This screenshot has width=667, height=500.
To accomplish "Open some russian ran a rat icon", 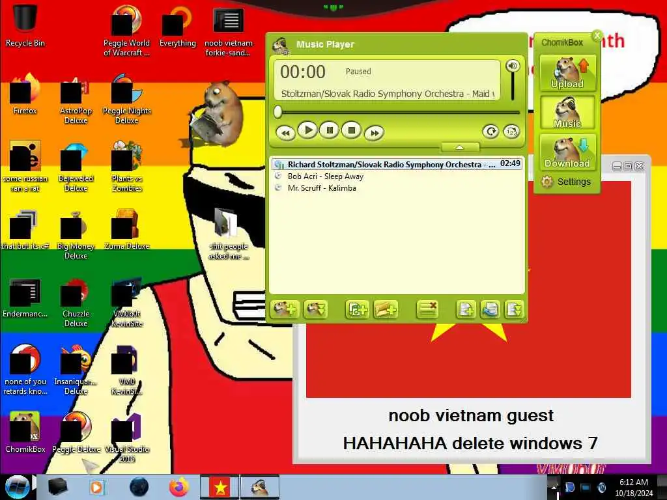I will tap(25, 167).
